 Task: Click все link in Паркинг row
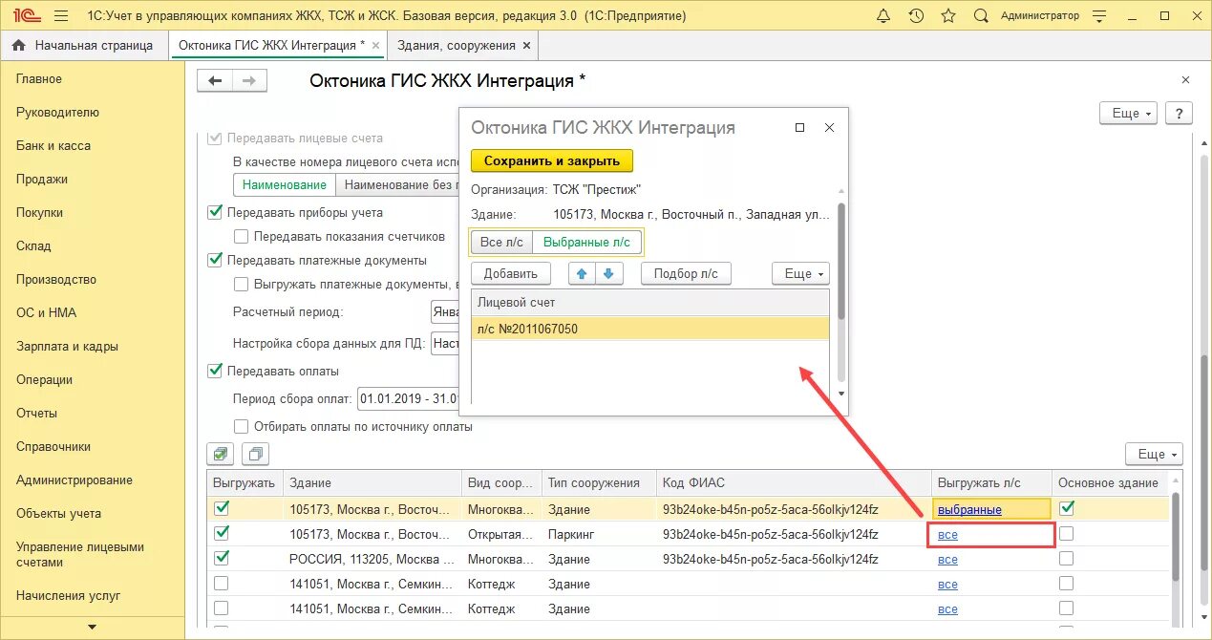pyautogui.click(x=947, y=535)
